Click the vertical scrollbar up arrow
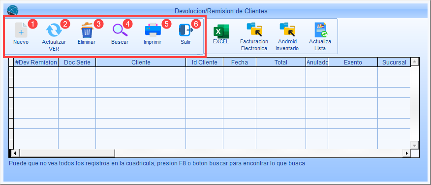Screen dimensions: 431x185 pyautogui.click(x=414, y=62)
